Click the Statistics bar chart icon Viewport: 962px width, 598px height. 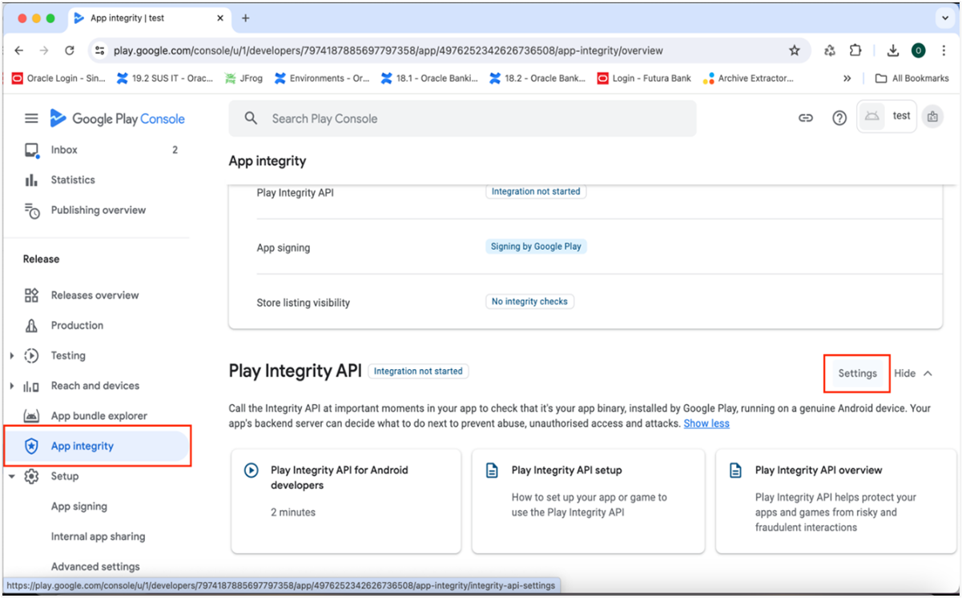pos(31,180)
